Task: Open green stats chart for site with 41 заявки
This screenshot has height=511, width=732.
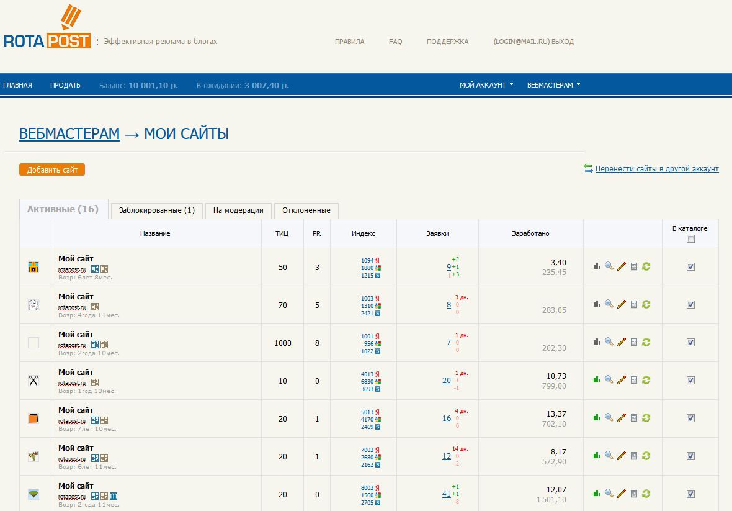Action: tap(597, 494)
